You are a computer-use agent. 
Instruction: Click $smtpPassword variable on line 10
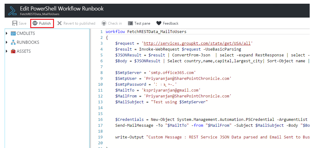click(130, 84)
